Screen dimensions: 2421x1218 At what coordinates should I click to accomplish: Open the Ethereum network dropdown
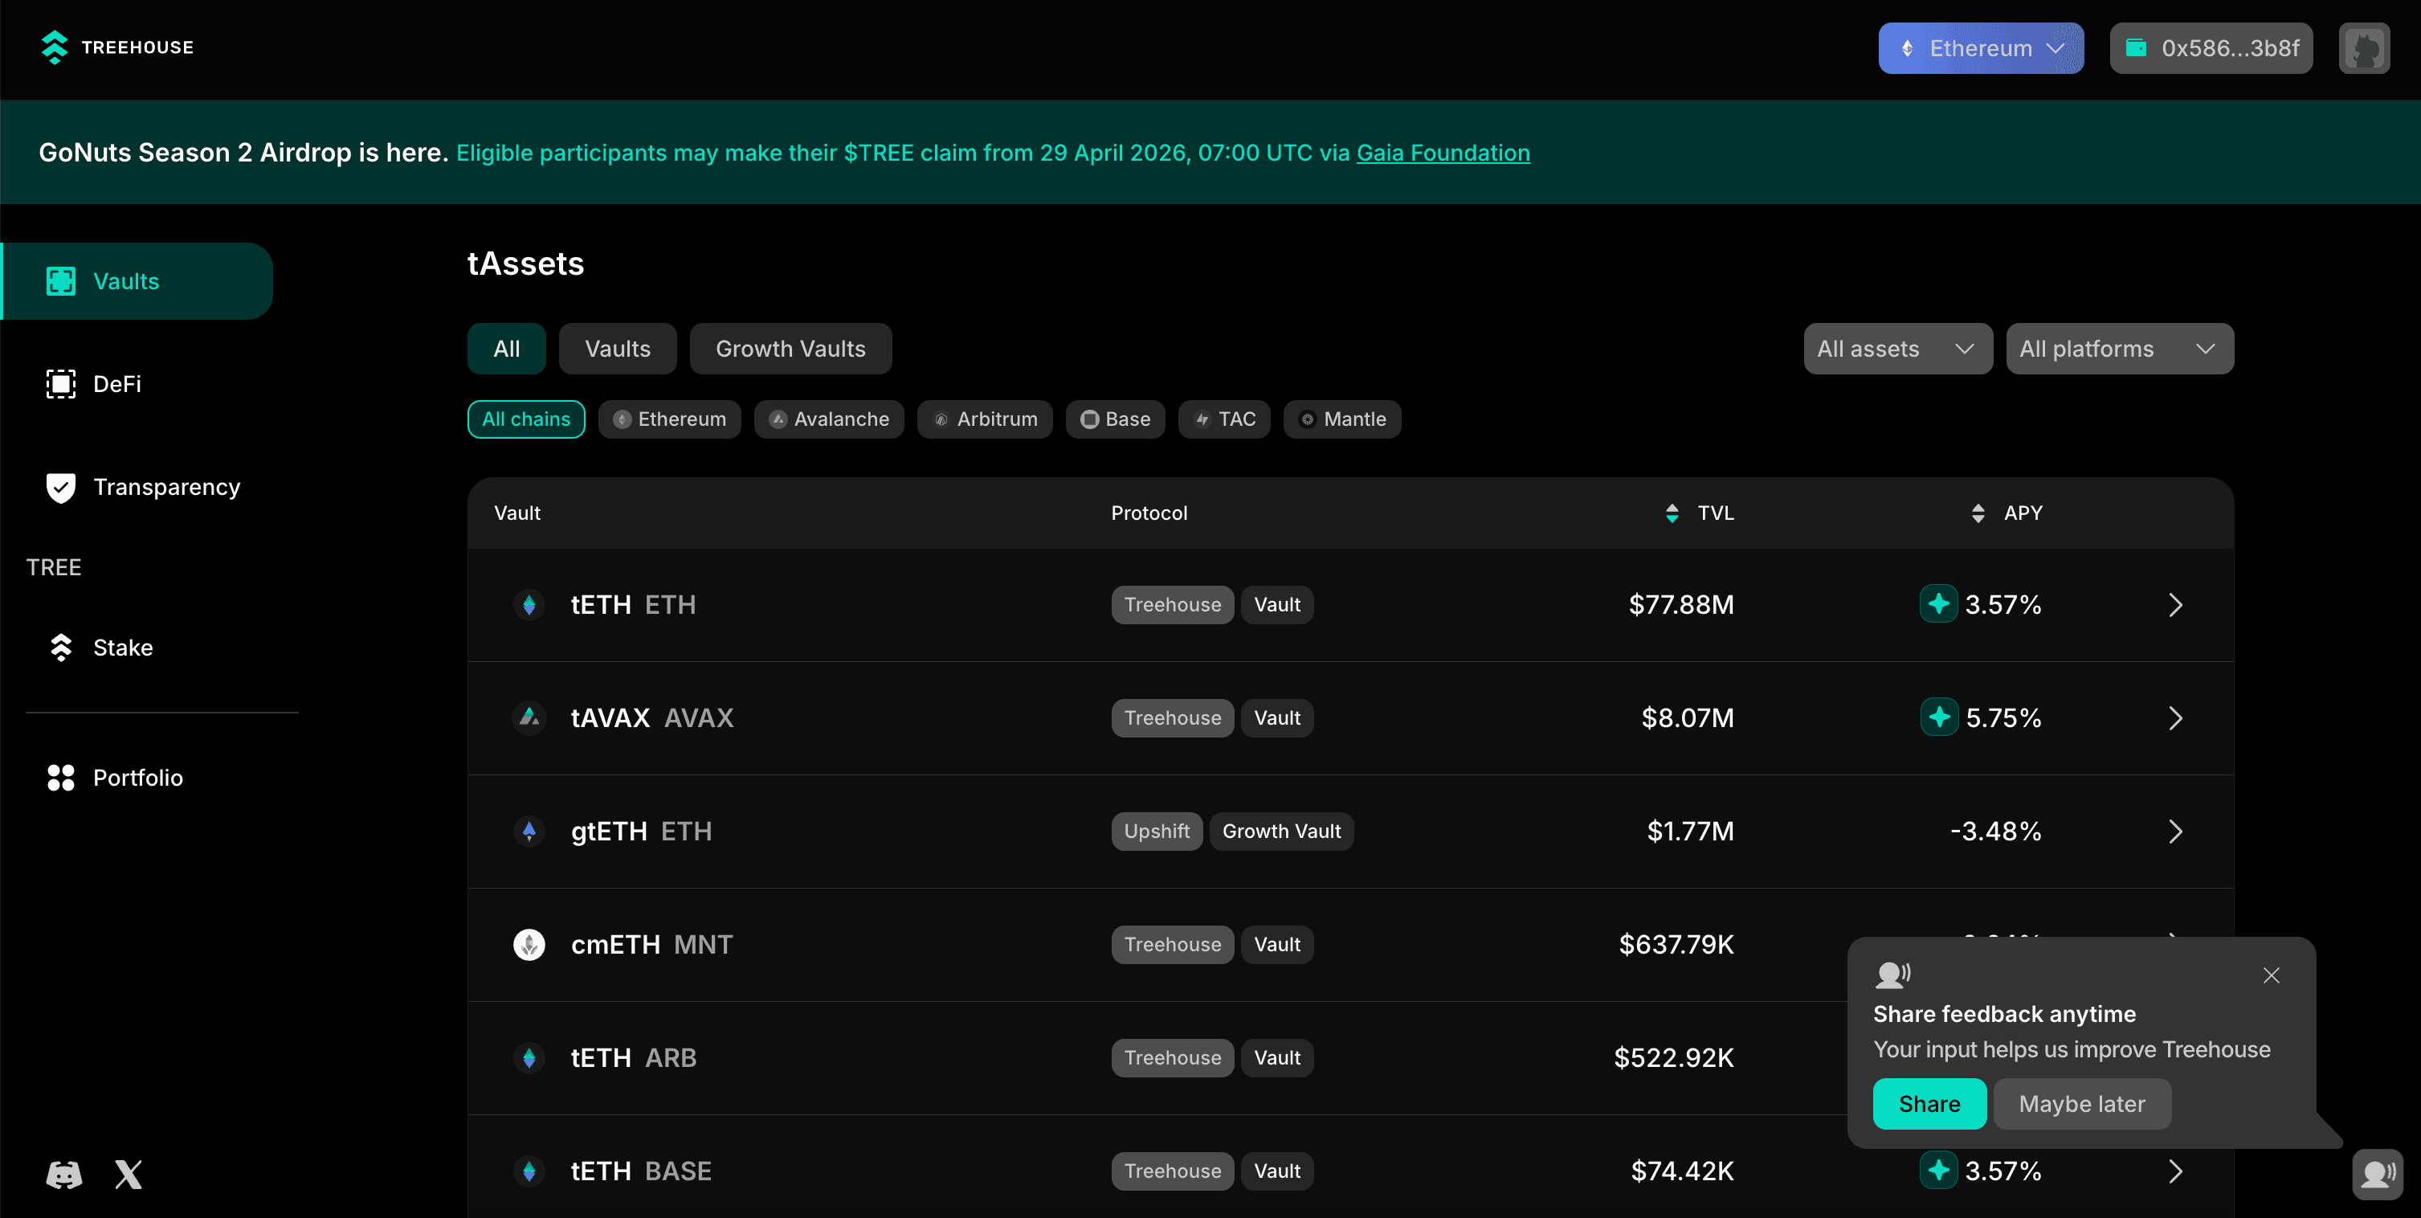(x=1981, y=48)
